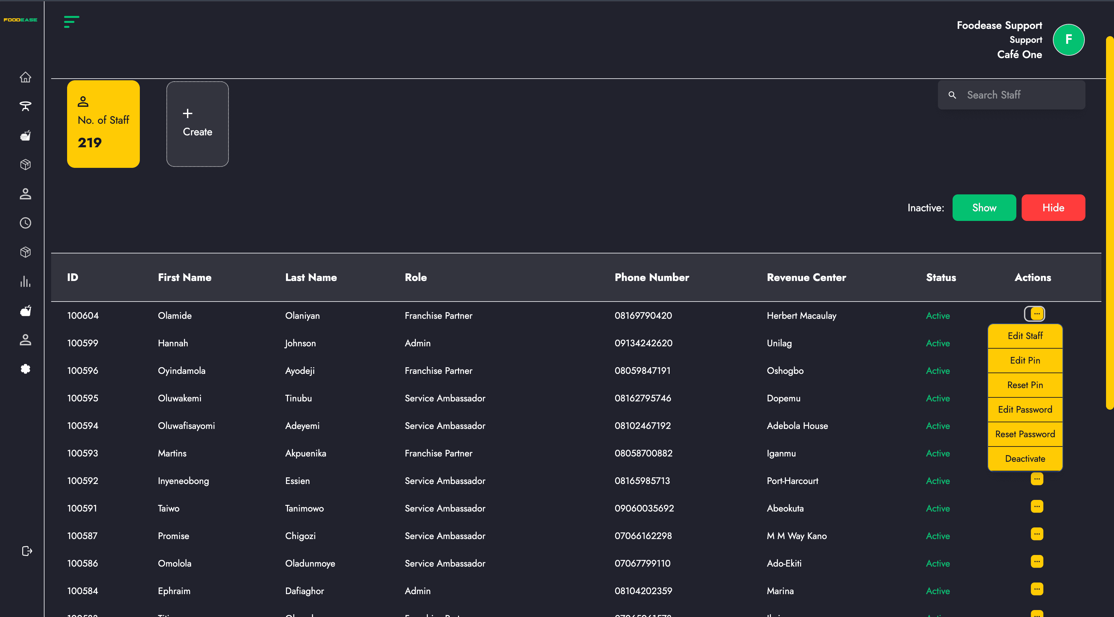
Task: Open actions menu for Inyeneobong Essien
Action: coord(1037,479)
